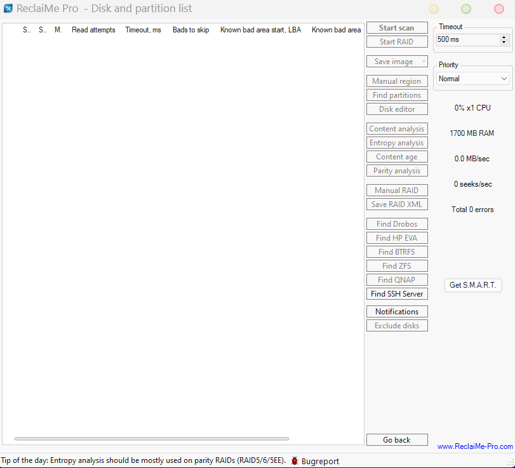Click the Get S.M.A.R.T. button
The width and height of the screenshot is (515, 468).
(472, 285)
